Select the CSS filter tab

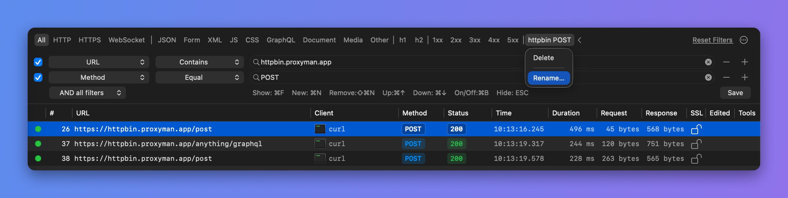click(252, 40)
